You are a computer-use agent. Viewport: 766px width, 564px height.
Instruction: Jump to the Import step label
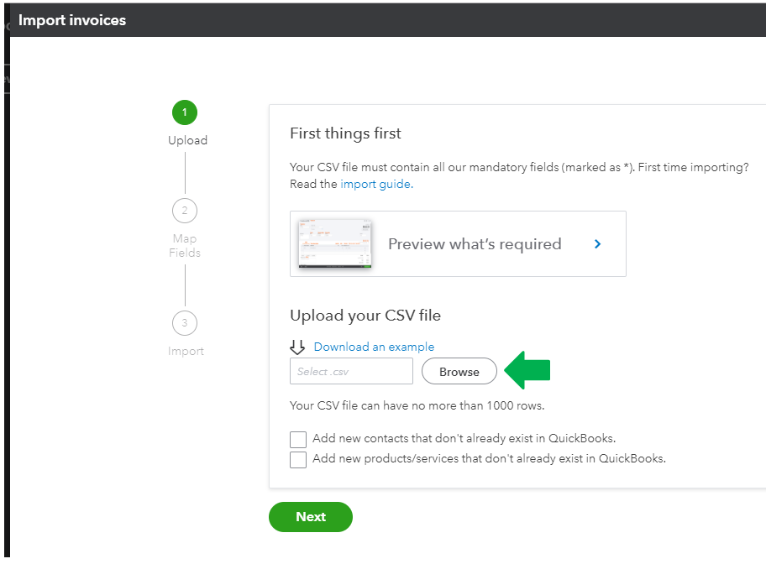[x=186, y=351]
